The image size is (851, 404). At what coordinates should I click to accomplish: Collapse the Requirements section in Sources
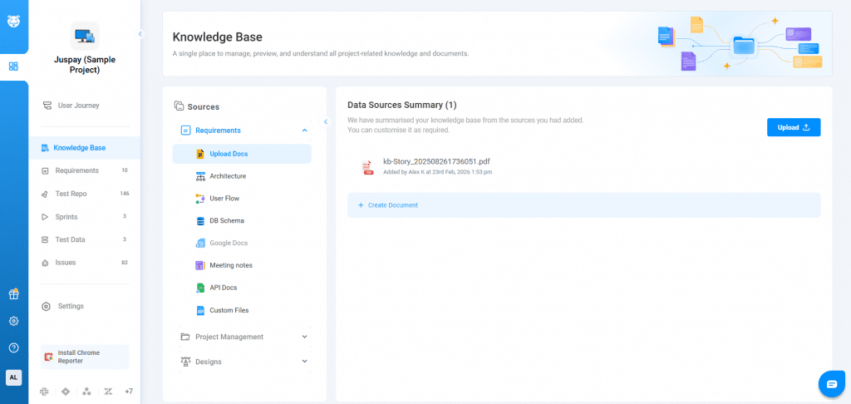coord(304,131)
